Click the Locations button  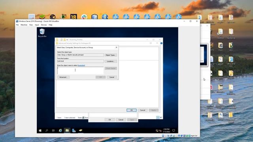[111, 62]
